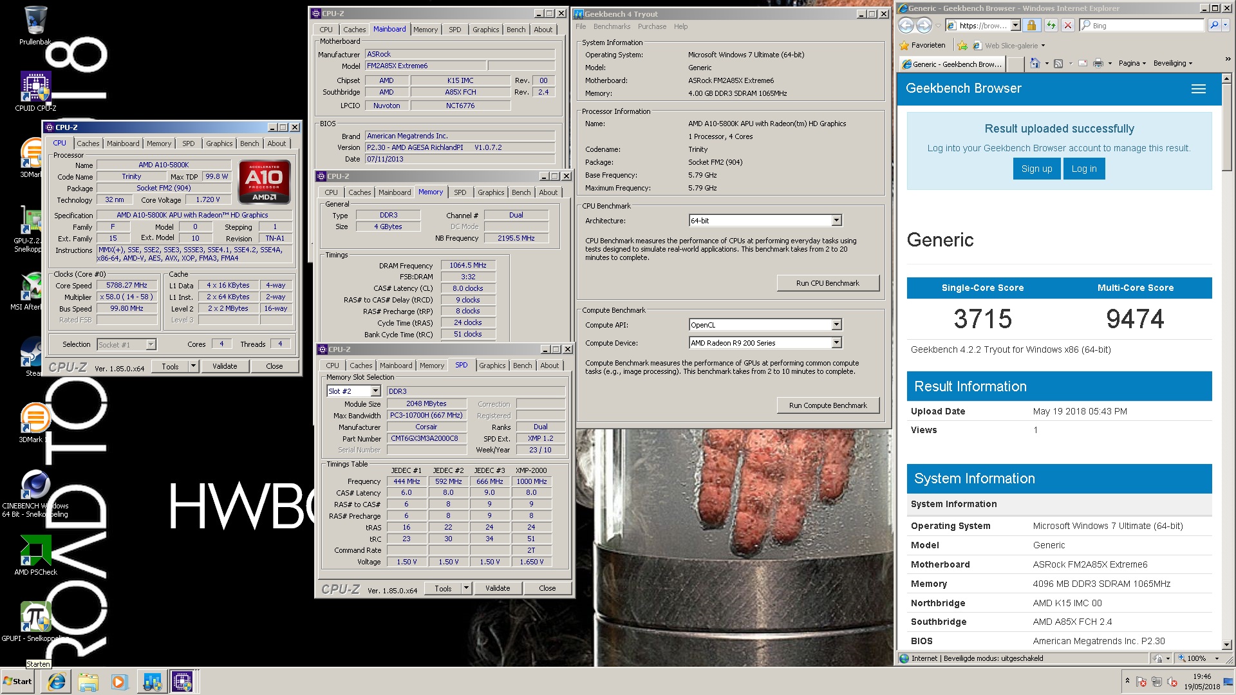Open the Pagina menu dropdown
1236x695 pixels.
pyautogui.click(x=1132, y=63)
